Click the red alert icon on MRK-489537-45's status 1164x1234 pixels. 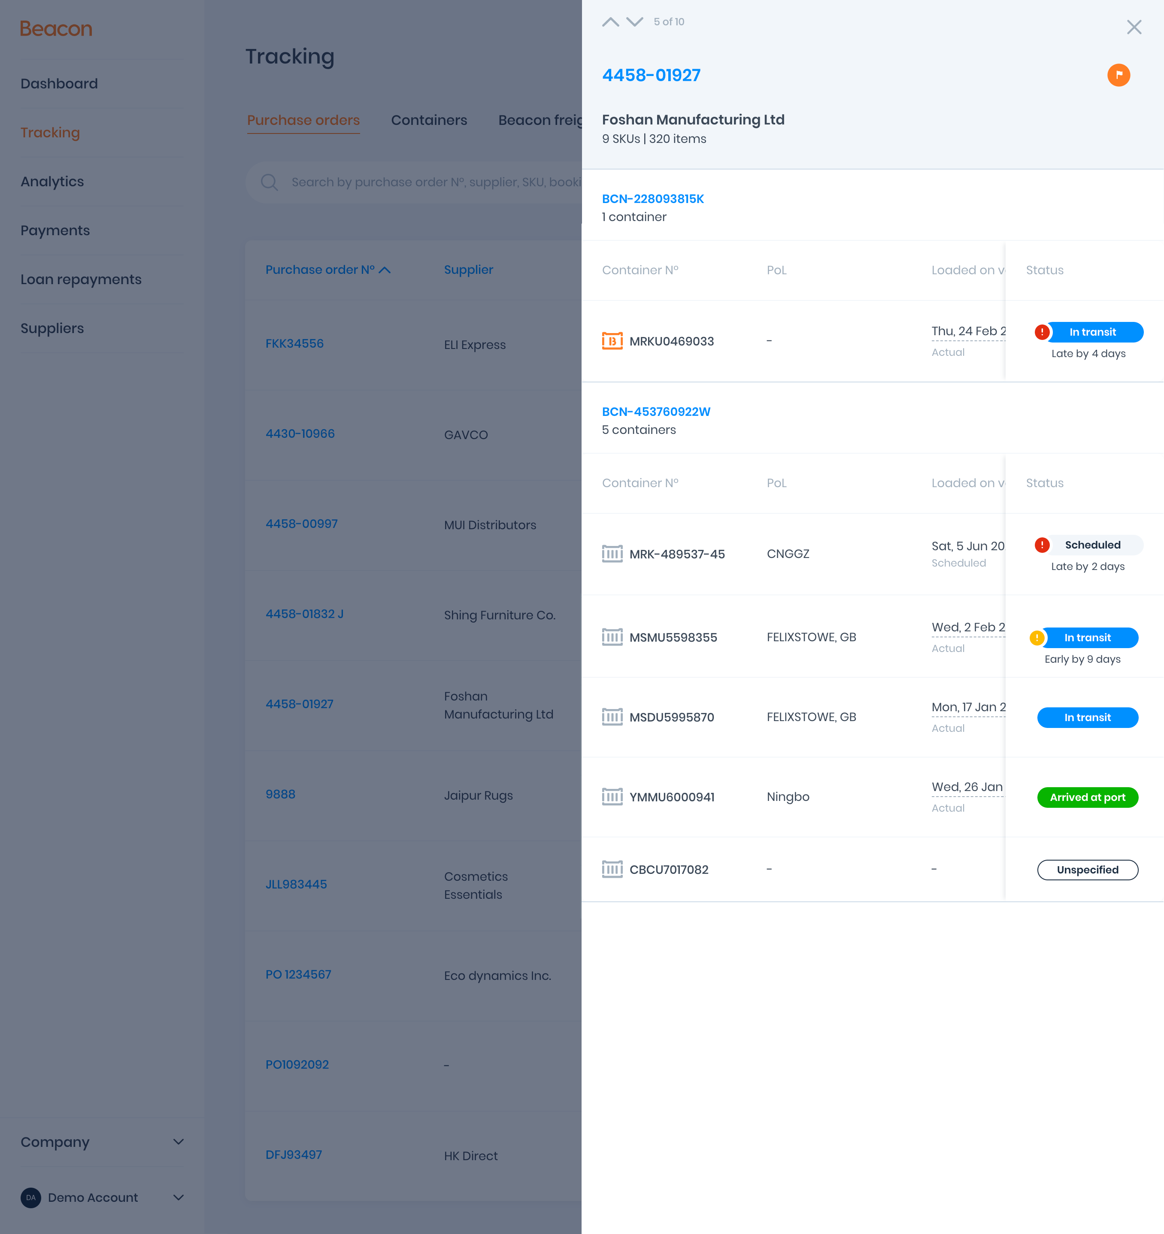[1042, 545]
